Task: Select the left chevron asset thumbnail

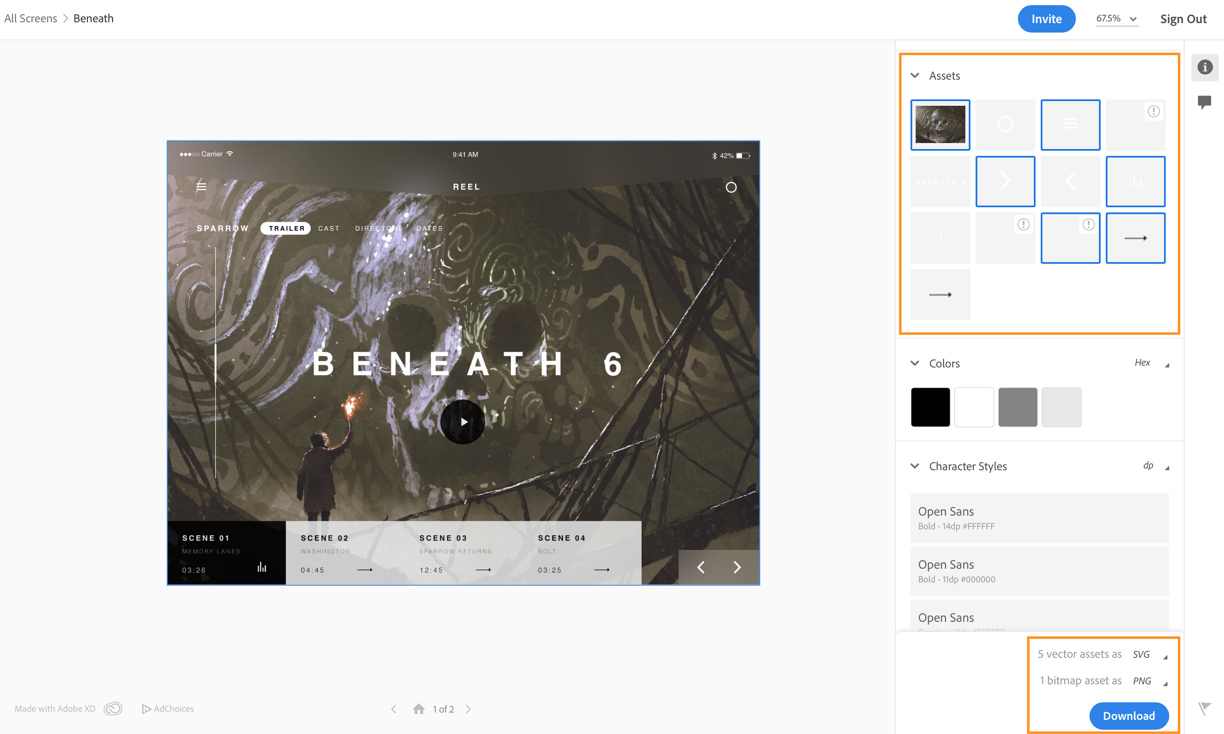Action: [1070, 181]
